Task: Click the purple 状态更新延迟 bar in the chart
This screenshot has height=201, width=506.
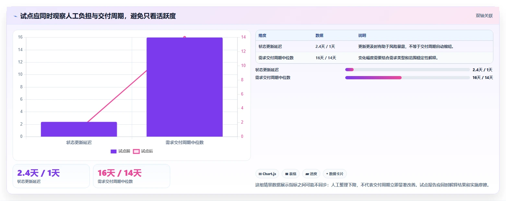Action: [79, 129]
